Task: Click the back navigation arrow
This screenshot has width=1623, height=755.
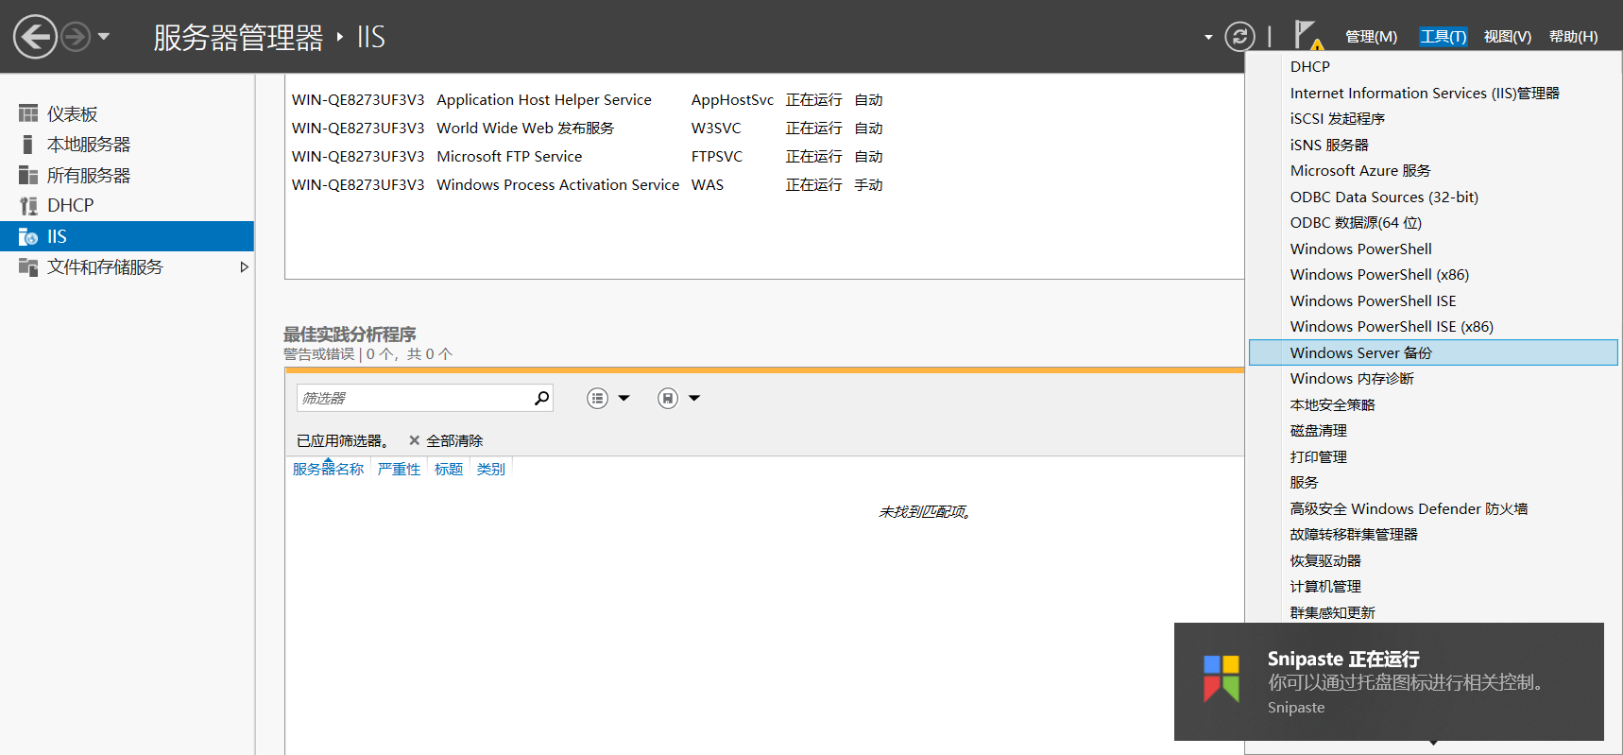Action: 35,37
